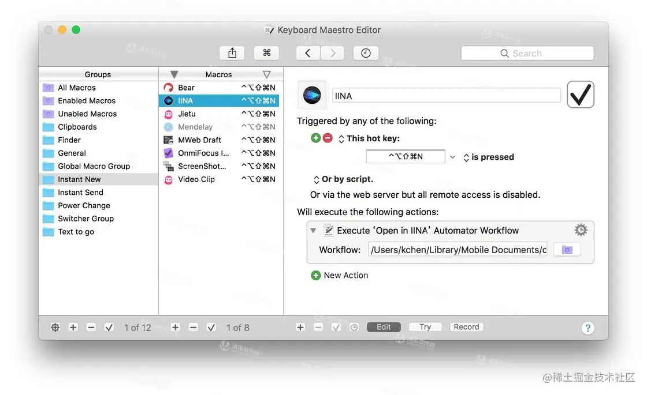Toggle the large macro enabled checkmark
The height and width of the screenshot is (395, 647).
pyautogui.click(x=580, y=95)
